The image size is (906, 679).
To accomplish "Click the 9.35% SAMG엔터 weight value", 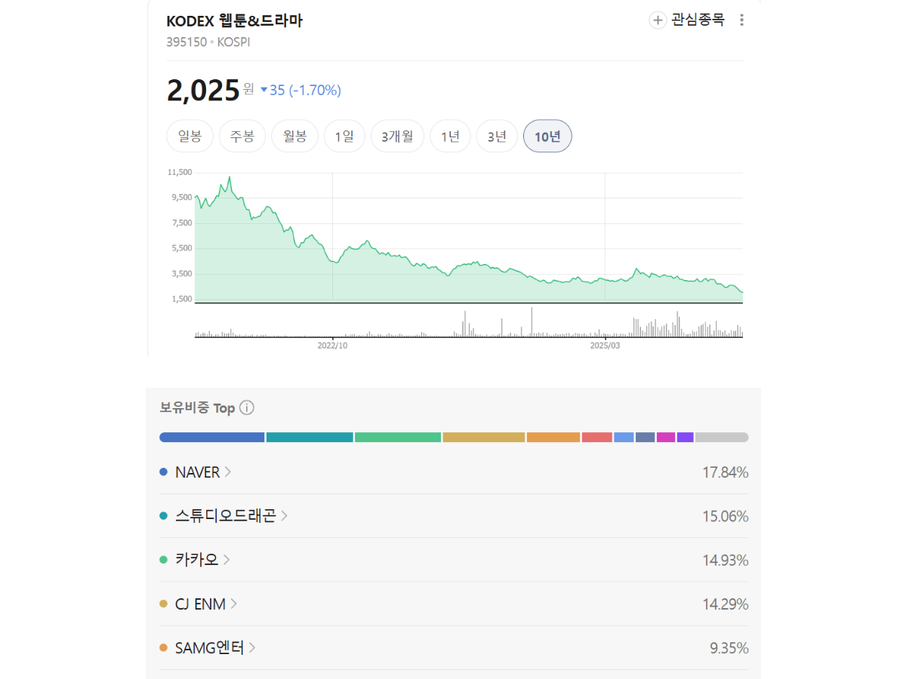I will click(x=729, y=647).
